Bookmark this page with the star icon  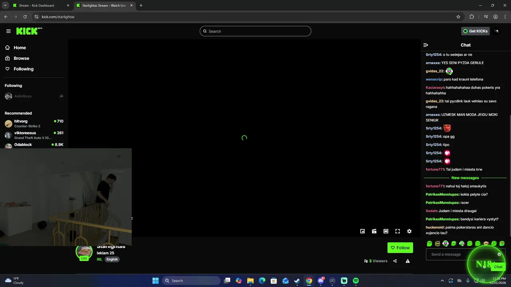(x=458, y=17)
